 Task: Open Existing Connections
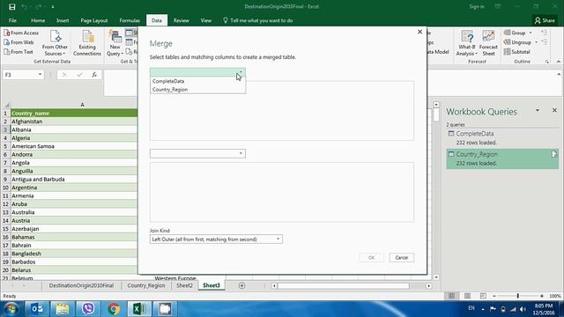pos(87,43)
